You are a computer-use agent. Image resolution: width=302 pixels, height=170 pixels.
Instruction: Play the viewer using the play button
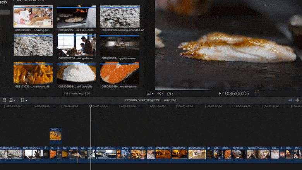220,93
